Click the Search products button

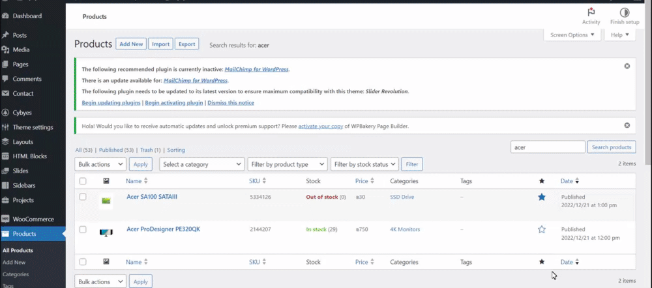click(x=612, y=147)
